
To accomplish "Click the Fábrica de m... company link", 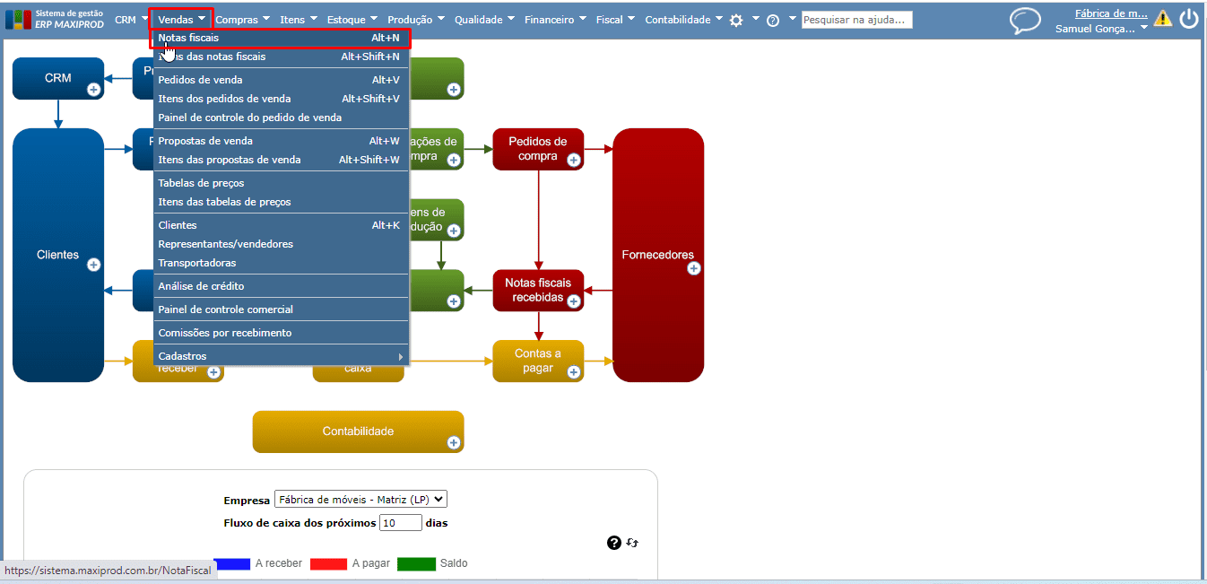I will [1111, 13].
